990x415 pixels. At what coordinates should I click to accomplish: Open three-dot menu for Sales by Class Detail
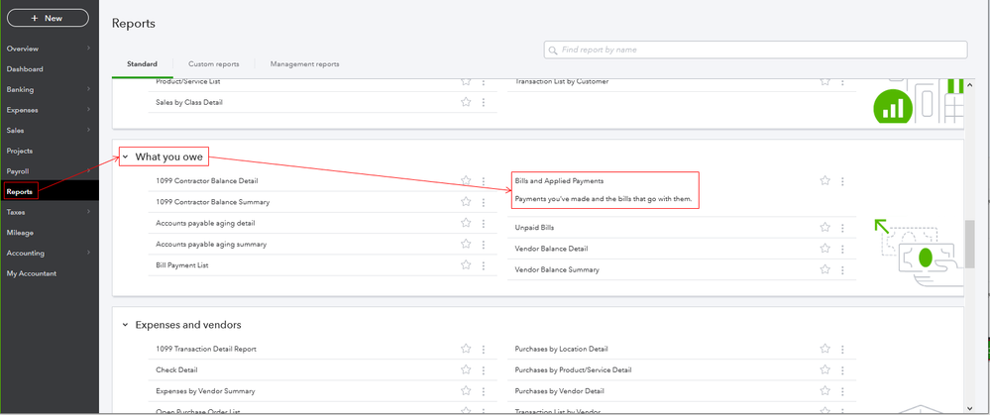484,102
